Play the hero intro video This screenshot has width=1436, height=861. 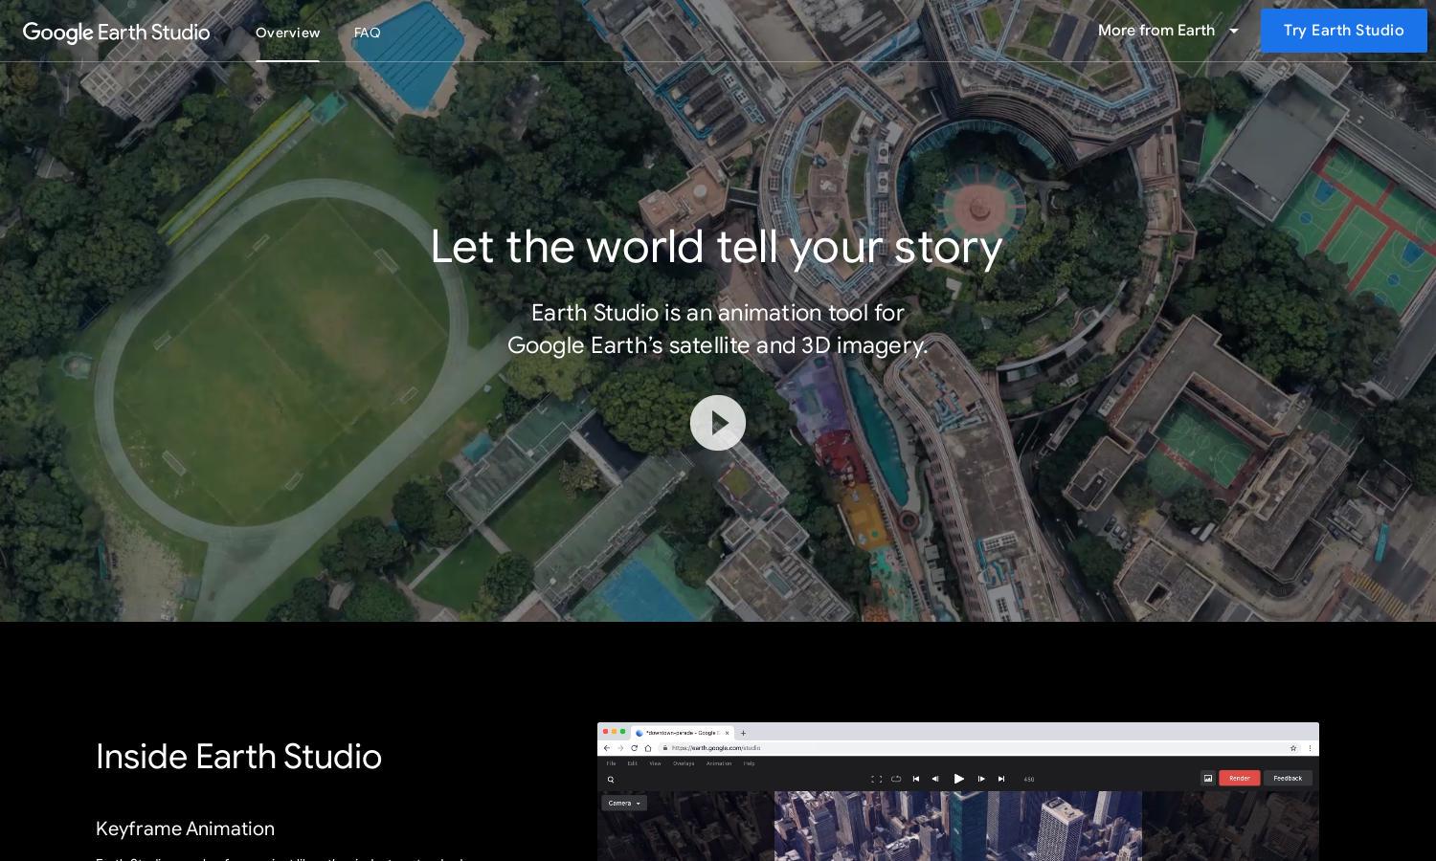[x=718, y=423]
